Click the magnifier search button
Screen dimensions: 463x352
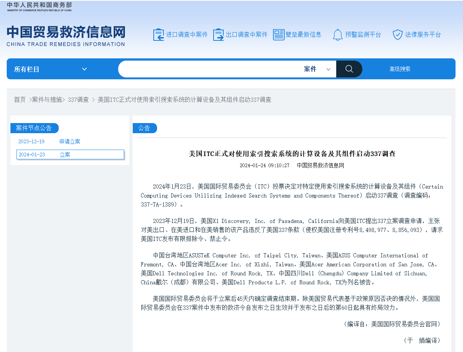[x=349, y=69]
